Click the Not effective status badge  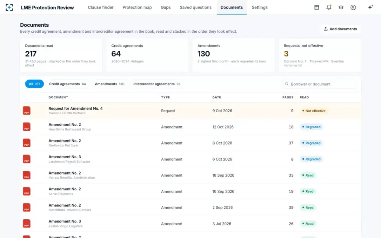314,111
